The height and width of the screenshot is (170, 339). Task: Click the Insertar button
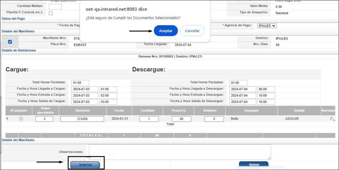pyautogui.click(x=85, y=165)
